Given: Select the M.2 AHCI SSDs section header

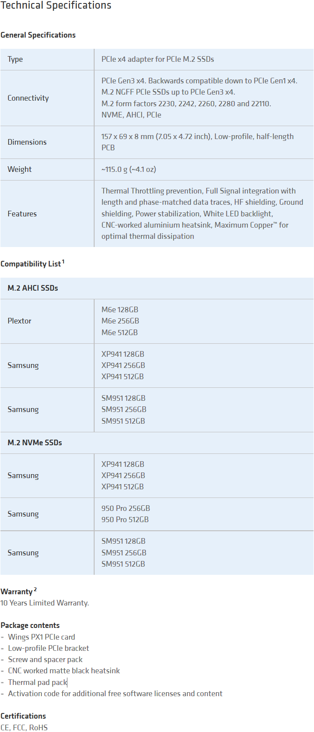Looking at the screenshot, I should [x=33, y=288].
